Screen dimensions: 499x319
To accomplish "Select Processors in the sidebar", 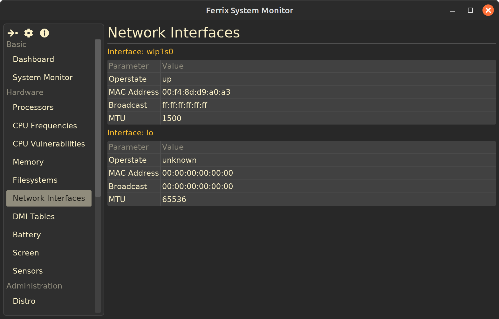I will click(x=33, y=107).
